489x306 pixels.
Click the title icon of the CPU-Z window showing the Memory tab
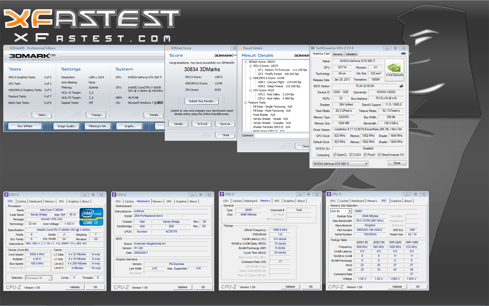pos(222,194)
